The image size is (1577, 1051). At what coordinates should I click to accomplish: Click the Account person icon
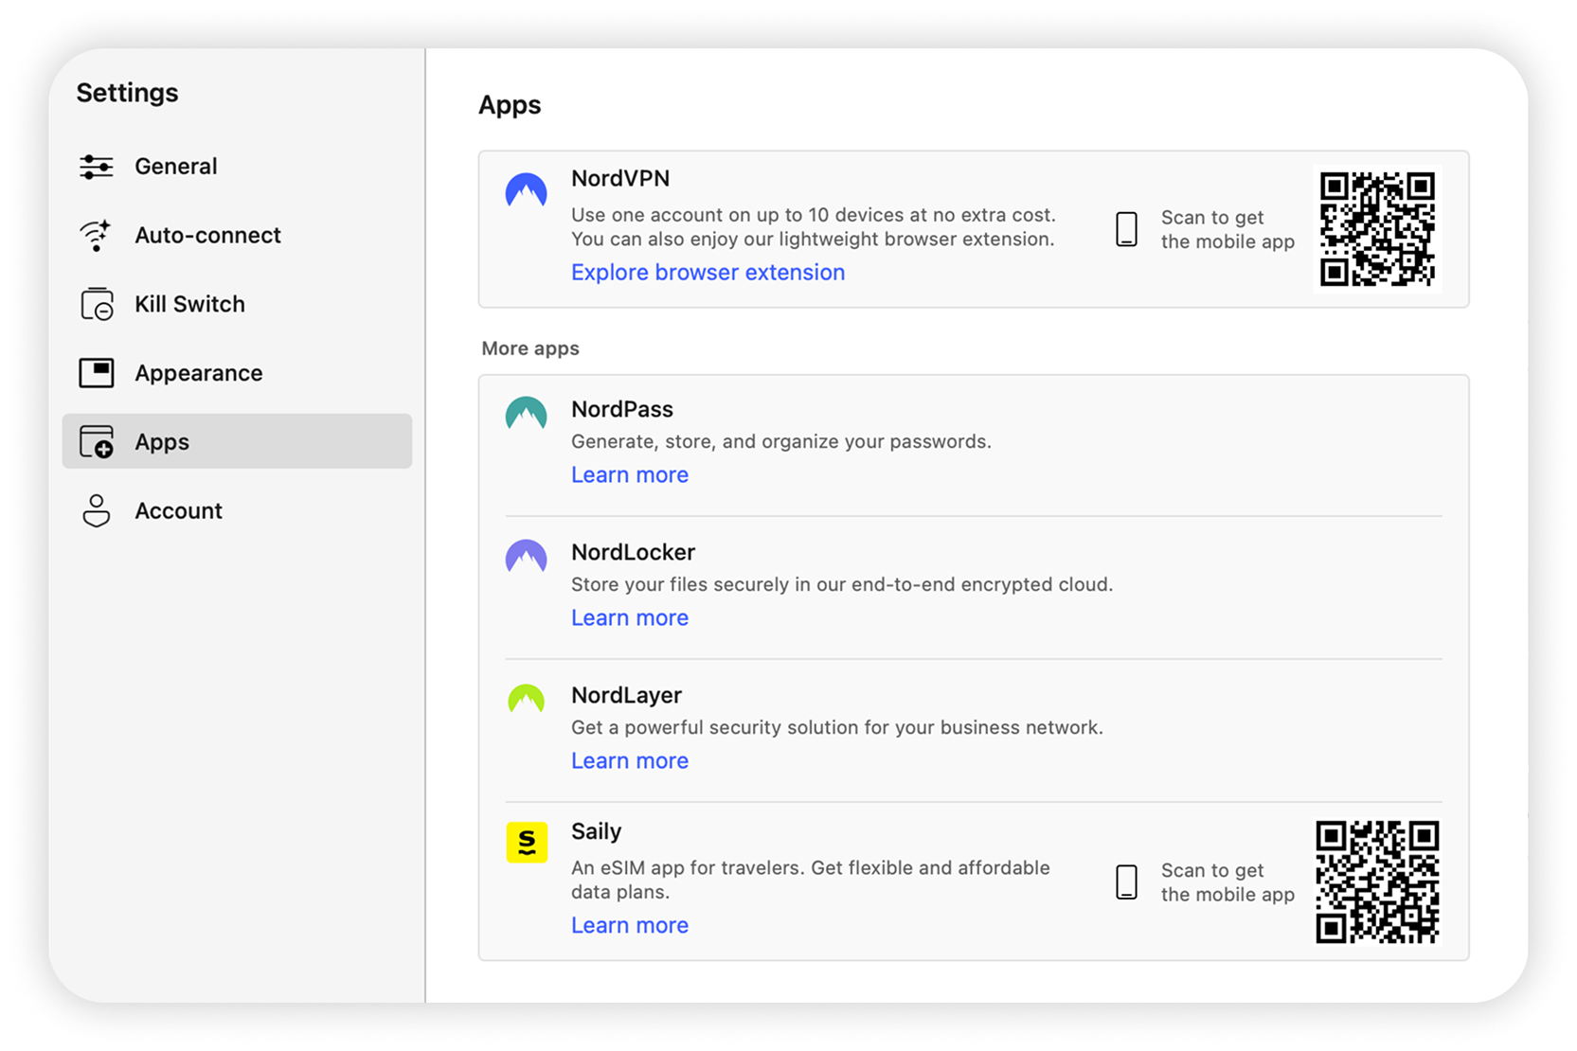(x=97, y=511)
